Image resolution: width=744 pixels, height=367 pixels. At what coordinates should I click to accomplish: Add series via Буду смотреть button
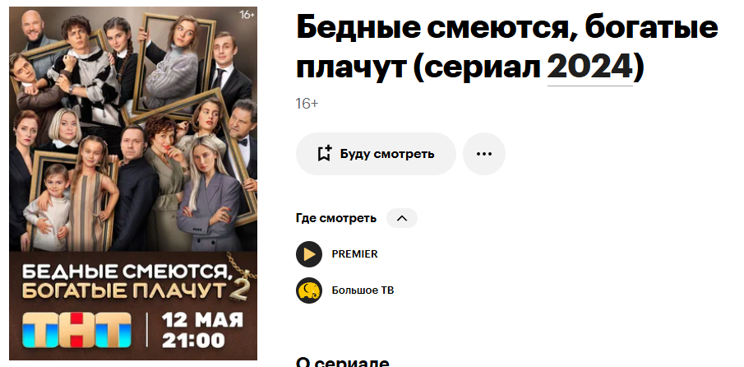pos(376,154)
